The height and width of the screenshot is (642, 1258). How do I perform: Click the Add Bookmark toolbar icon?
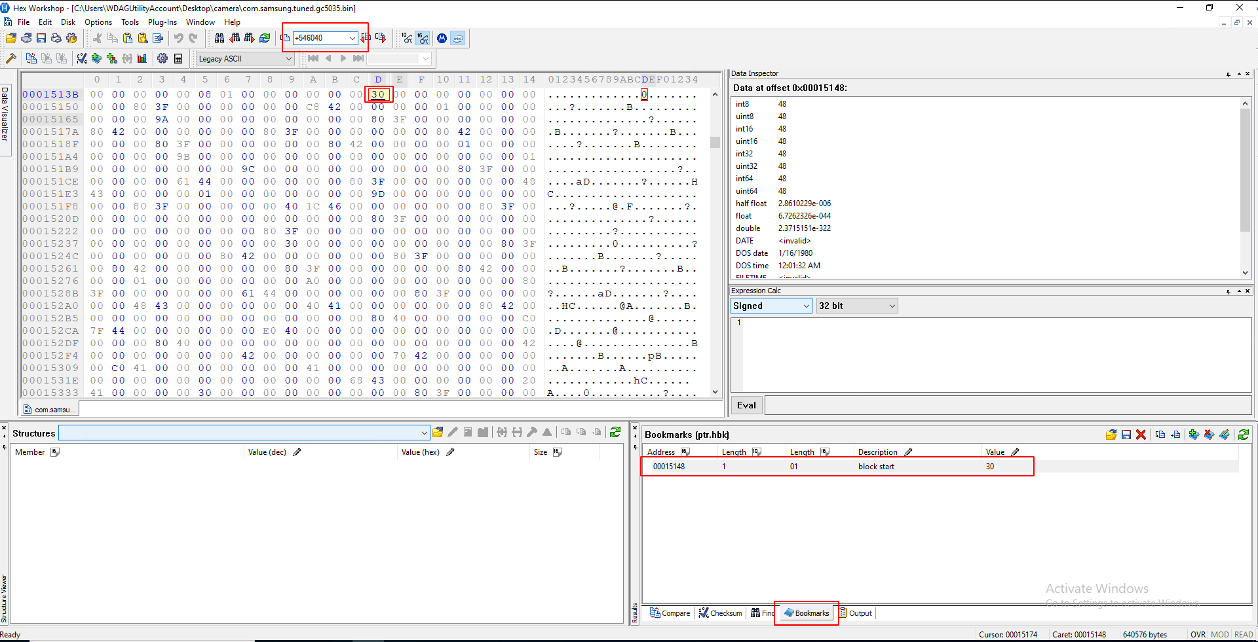(97, 58)
